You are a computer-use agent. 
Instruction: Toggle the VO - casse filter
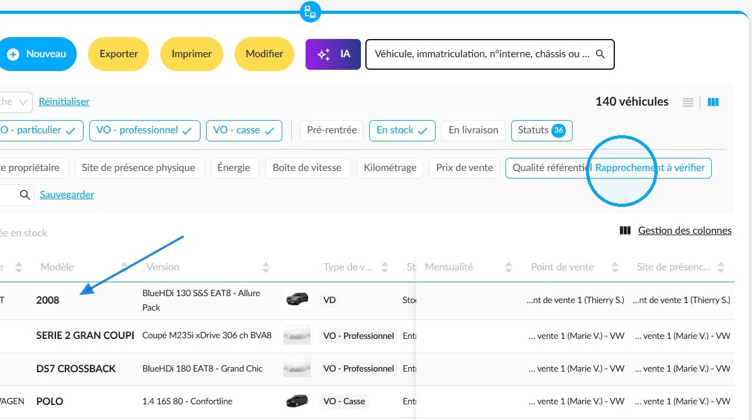coord(244,130)
